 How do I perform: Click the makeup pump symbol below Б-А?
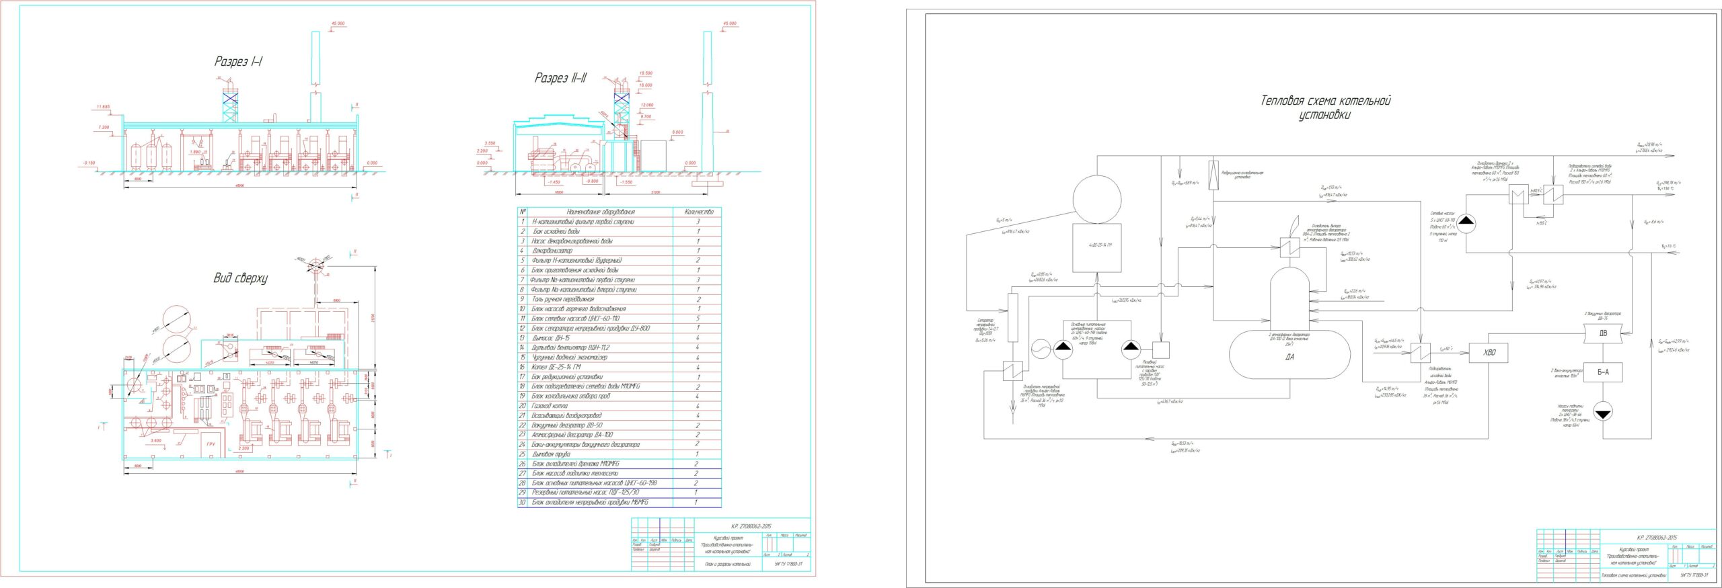1604,411
